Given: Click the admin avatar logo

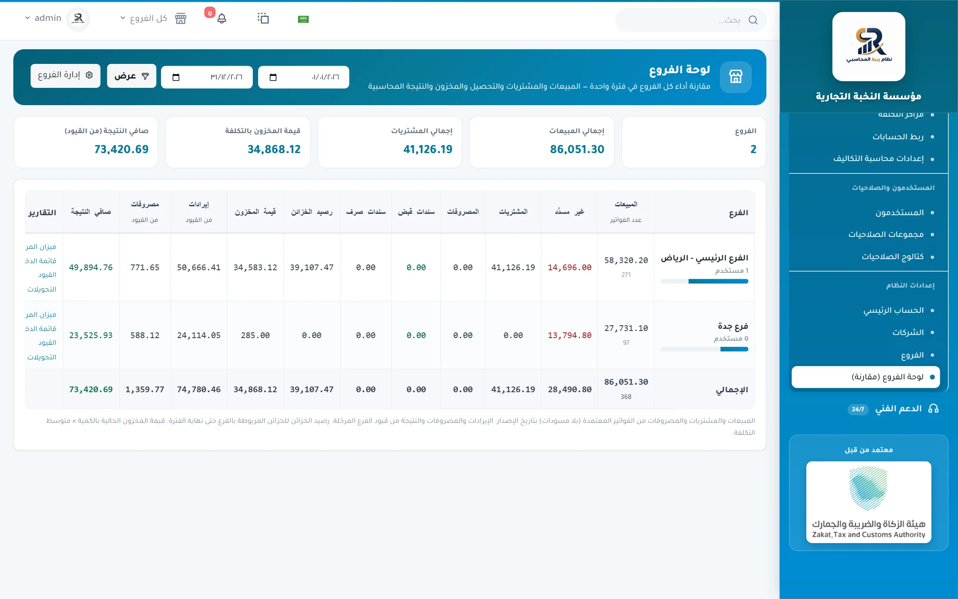Looking at the screenshot, I should (78, 18).
